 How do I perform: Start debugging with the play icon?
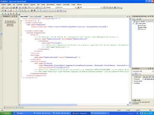(x=45, y=7)
